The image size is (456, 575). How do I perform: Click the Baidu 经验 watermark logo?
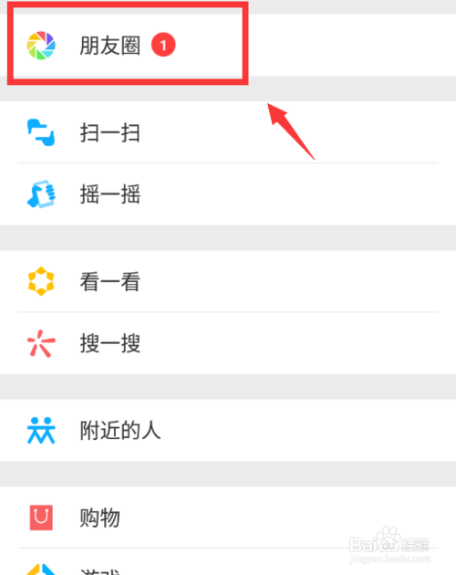389,540
